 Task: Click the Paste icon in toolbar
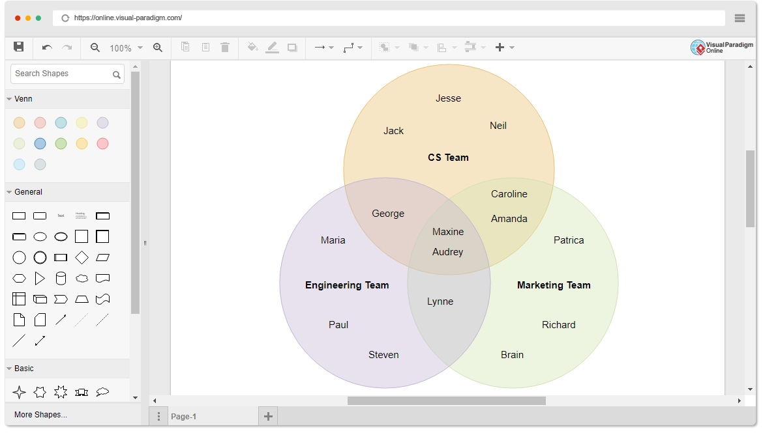(206, 47)
